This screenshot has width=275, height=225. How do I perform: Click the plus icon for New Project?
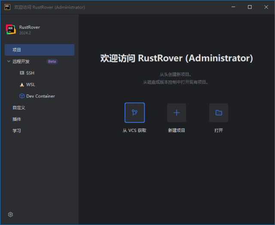(x=177, y=112)
